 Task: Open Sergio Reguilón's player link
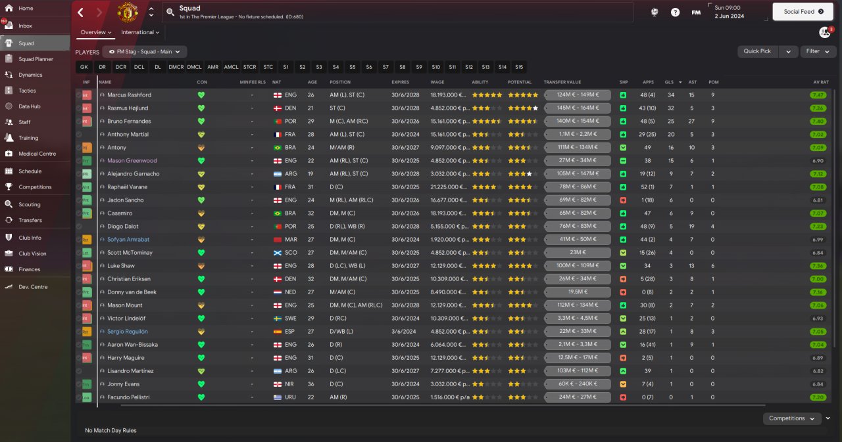coord(128,332)
